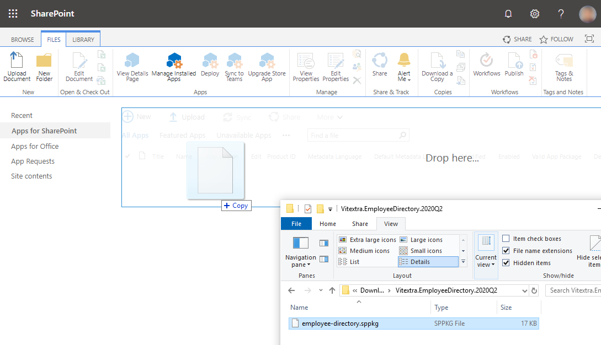Image resolution: width=601 pixels, height=345 pixels.
Task: Click the Search Vitextra search box
Action: (574, 290)
